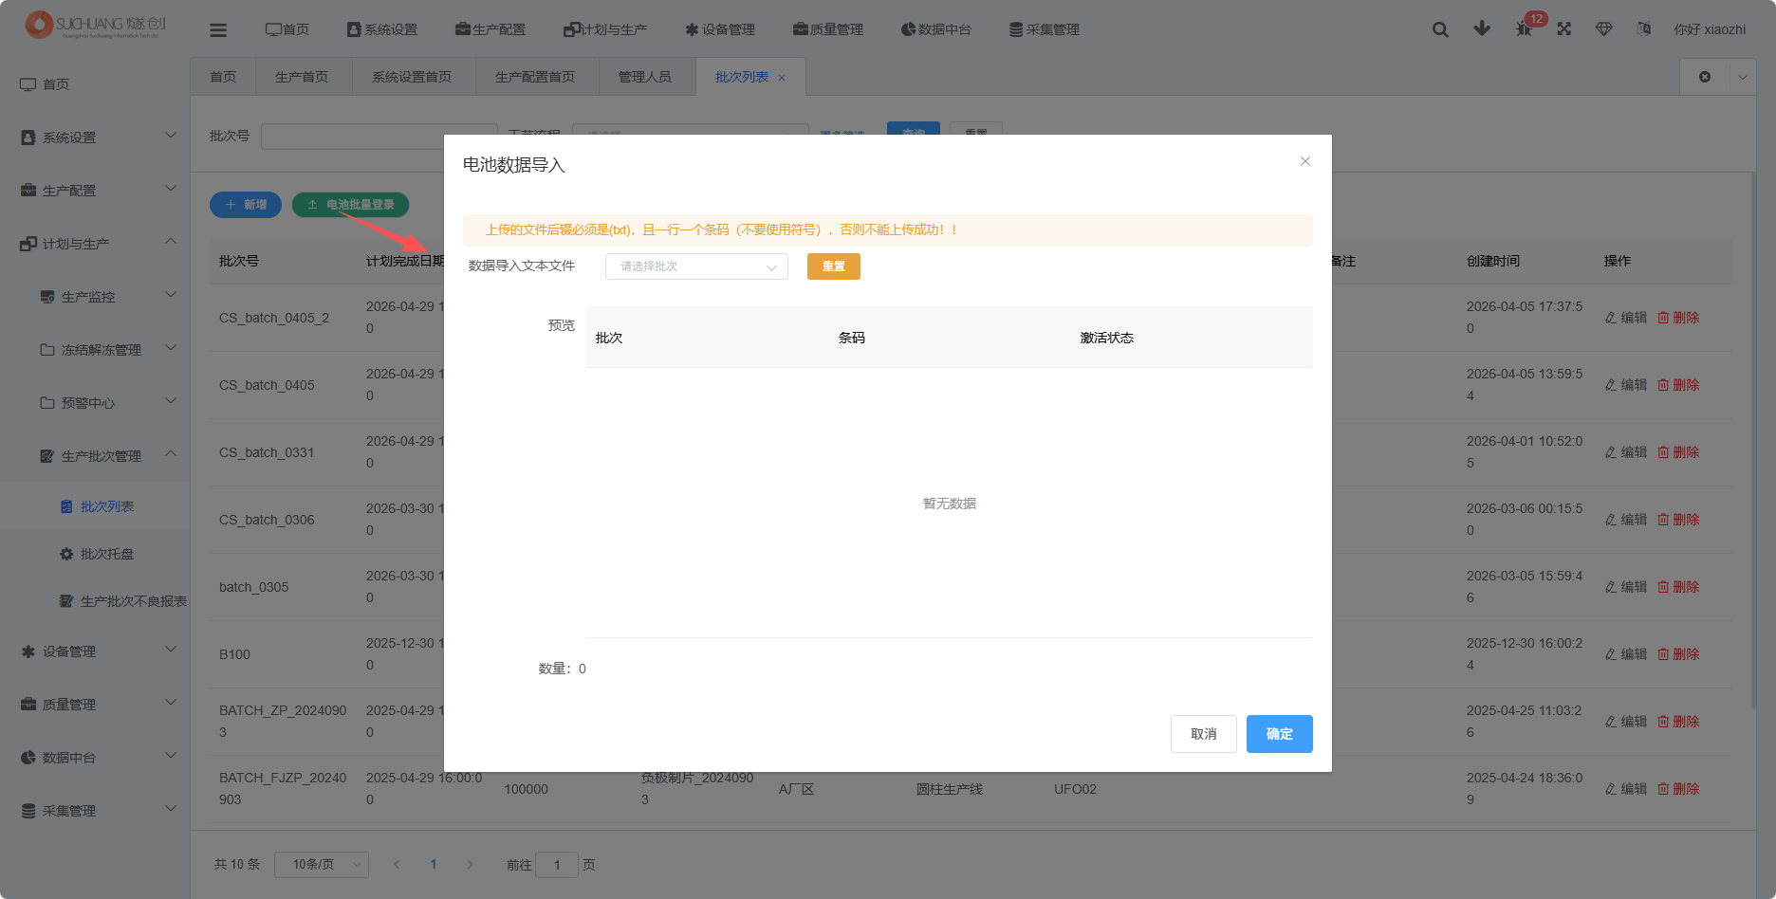1776x899 pixels.
Task: Open 质量管理 in the top navigation menu
Action: [x=828, y=29]
